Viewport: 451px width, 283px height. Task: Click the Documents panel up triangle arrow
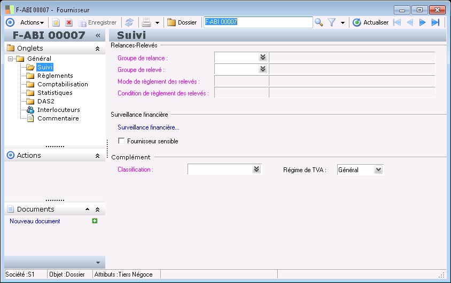[87, 209]
